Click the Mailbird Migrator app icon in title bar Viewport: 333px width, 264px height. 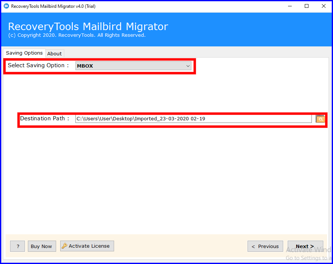click(x=6, y=6)
